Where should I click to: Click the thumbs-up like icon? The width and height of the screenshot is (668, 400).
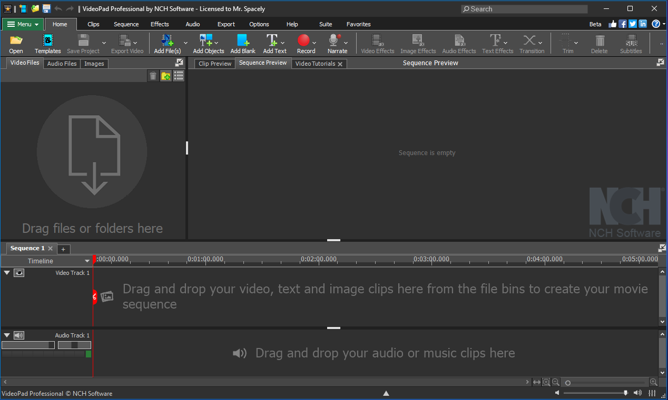pyautogui.click(x=613, y=24)
